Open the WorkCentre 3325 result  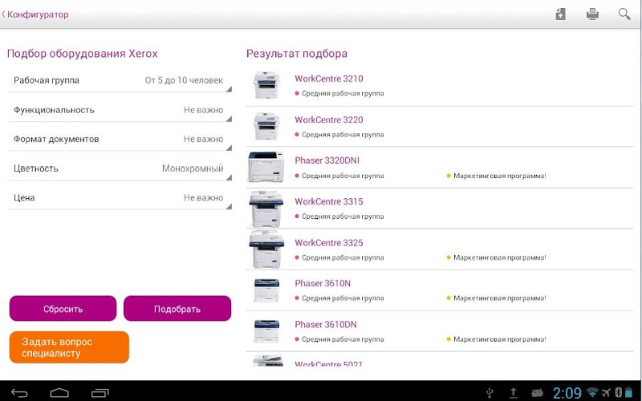tap(440, 249)
